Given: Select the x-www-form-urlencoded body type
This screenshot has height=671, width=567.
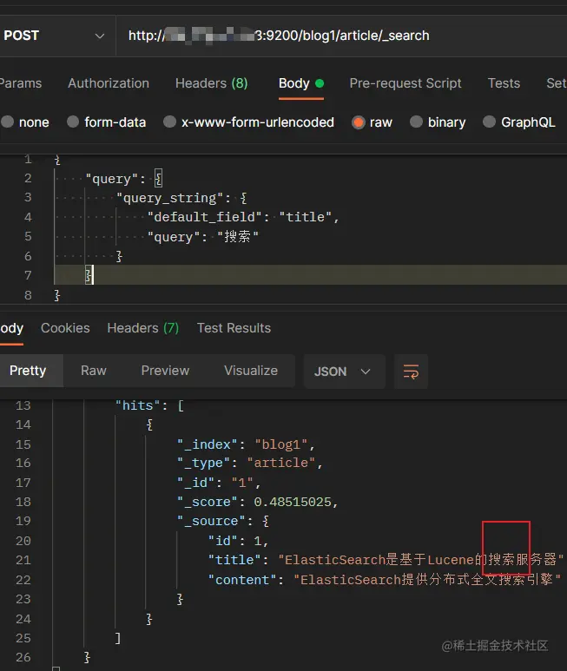Looking at the screenshot, I should tap(248, 122).
